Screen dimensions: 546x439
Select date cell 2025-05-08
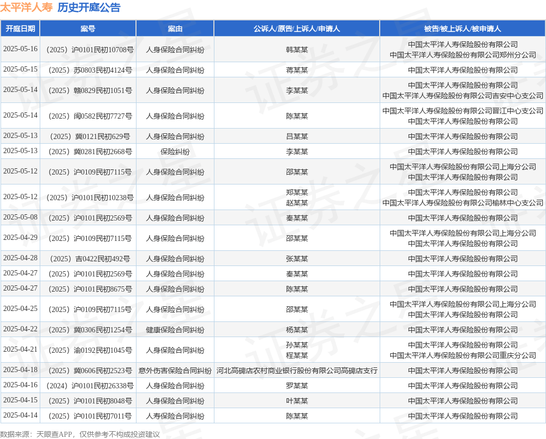[x=20, y=217]
